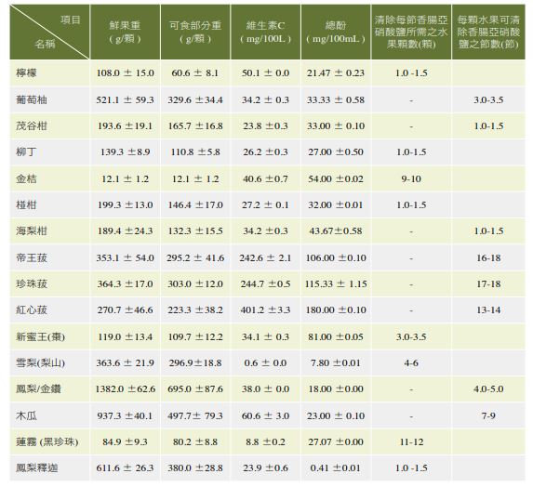Select the 柳丁 row label

[x=26, y=151]
